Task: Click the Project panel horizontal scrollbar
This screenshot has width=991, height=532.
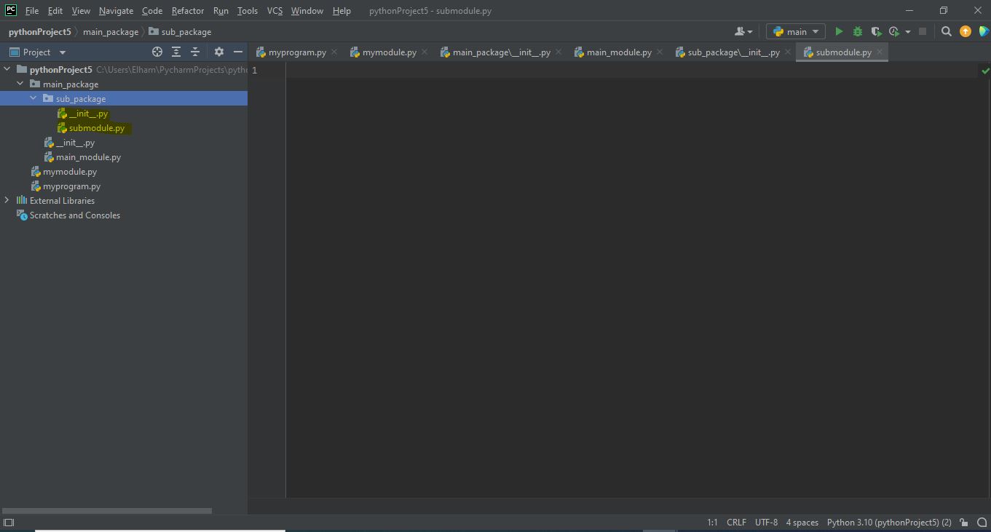Action: [106, 511]
